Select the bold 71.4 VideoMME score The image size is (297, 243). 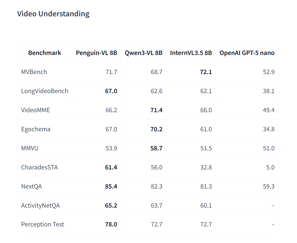pyautogui.click(x=156, y=110)
